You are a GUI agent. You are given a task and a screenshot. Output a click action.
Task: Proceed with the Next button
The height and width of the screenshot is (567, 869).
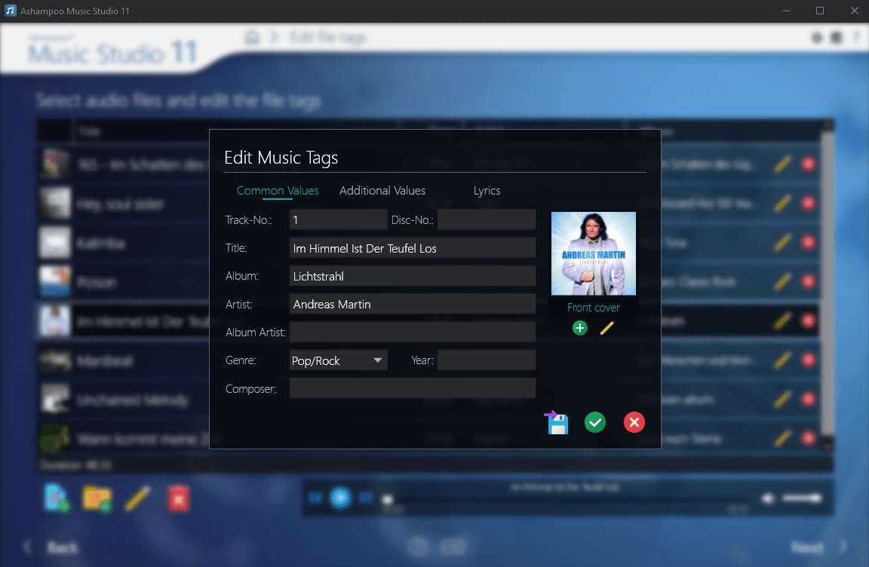coord(807,547)
